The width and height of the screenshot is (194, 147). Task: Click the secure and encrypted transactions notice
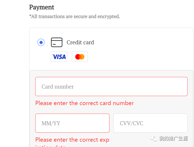74,16
